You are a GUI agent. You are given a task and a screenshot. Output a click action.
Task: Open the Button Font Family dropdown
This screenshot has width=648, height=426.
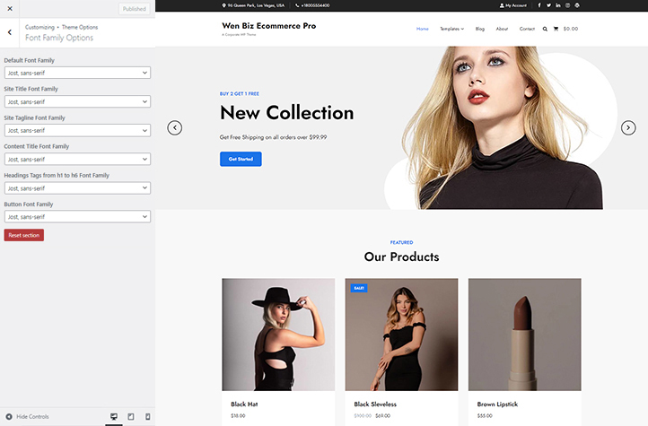(x=77, y=216)
